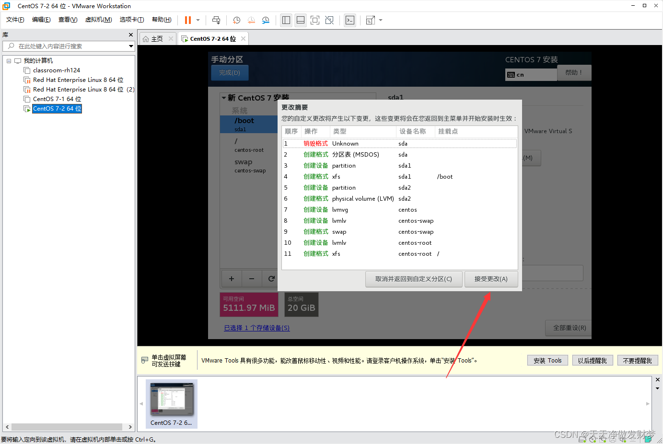663x444 pixels.
Task: Collapse the 我的计算机 tree node
Action: click(x=9, y=61)
